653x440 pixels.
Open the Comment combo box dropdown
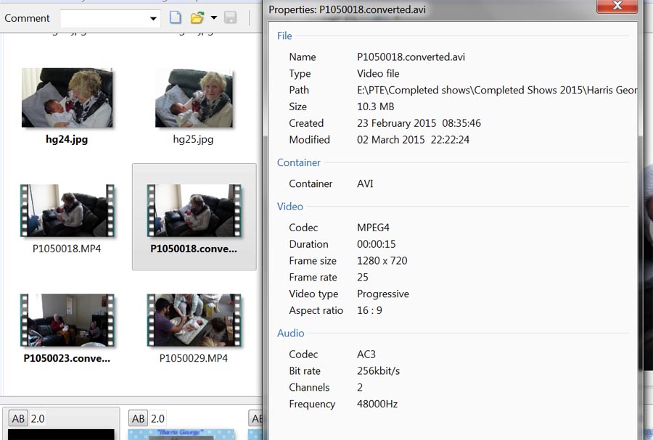(153, 19)
